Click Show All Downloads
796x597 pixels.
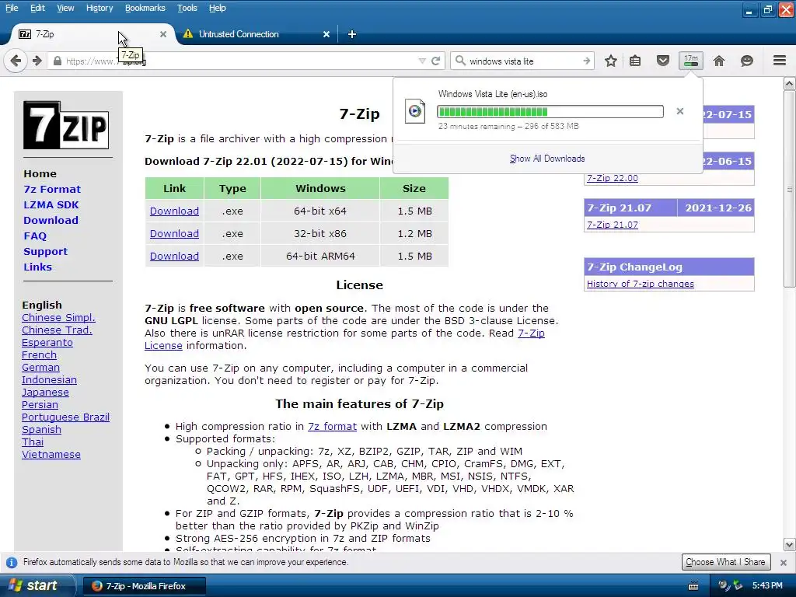click(547, 159)
